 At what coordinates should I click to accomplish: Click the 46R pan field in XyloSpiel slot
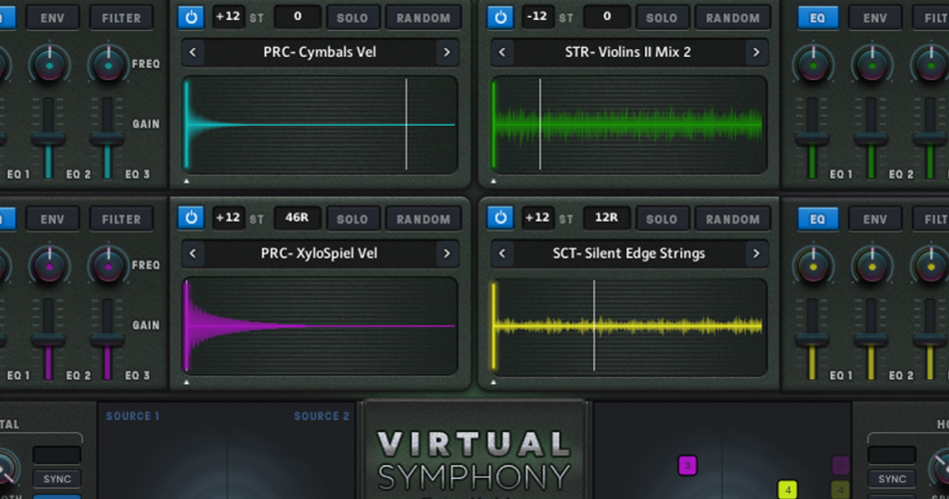tap(297, 218)
